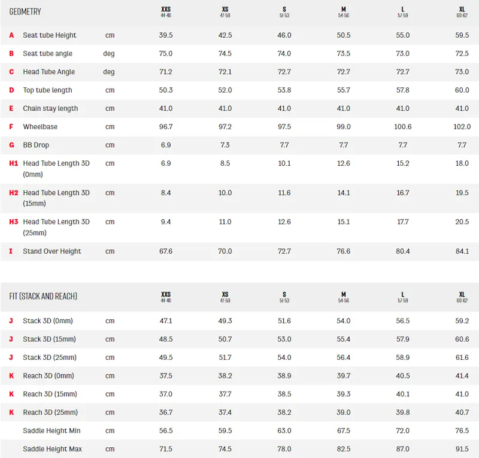Click the Head Tube Angle row label

tap(49, 72)
